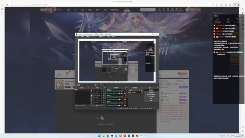
Task: Click the scenes dock header popout icon
Action: [89, 88]
